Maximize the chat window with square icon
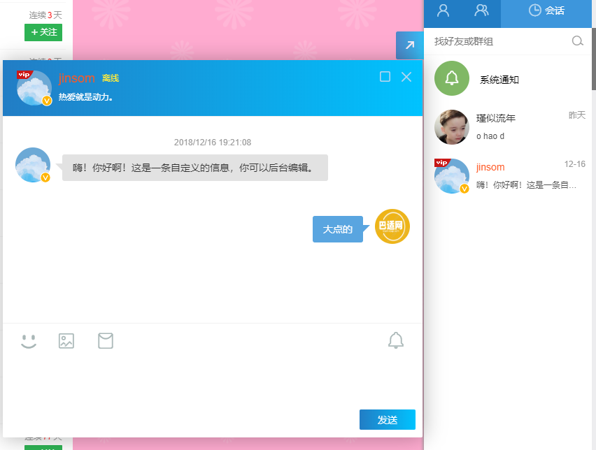 pyautogui.click(x=385, y=77)
